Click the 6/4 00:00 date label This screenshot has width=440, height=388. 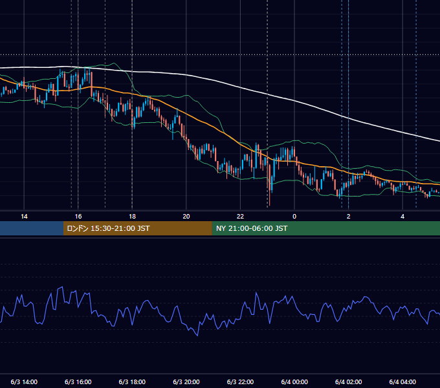[294, 382]
